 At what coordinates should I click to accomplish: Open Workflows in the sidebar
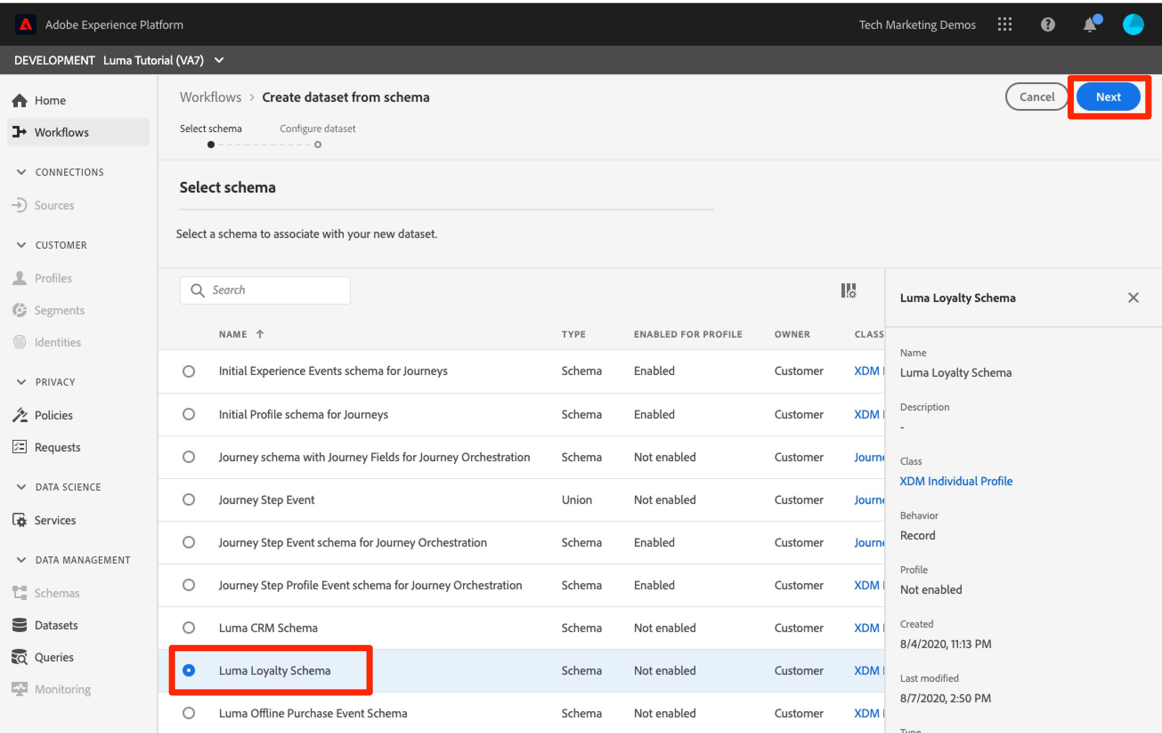(x=61, y=132)
